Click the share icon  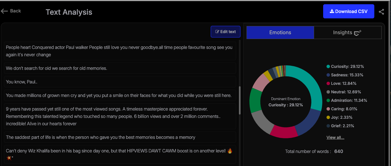point(381,12)
